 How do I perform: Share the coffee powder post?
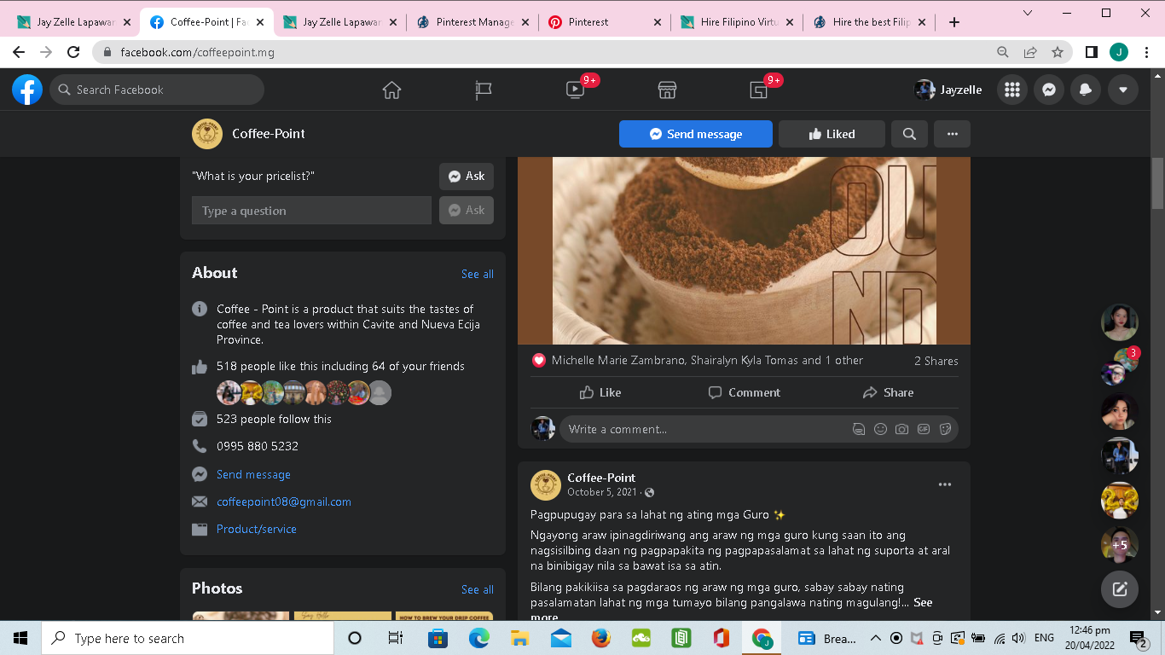[x=888, y=392]
